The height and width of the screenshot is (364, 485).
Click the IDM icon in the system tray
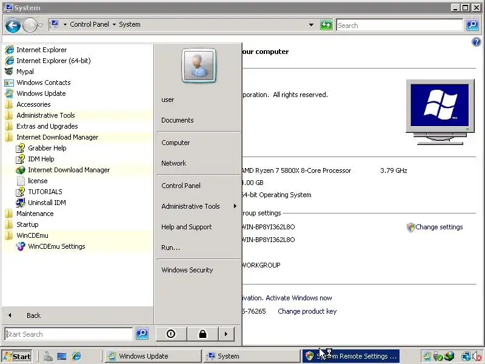[449, 356]
